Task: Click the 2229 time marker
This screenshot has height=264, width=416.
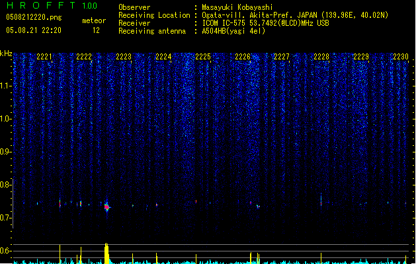Action: point(361,57)
